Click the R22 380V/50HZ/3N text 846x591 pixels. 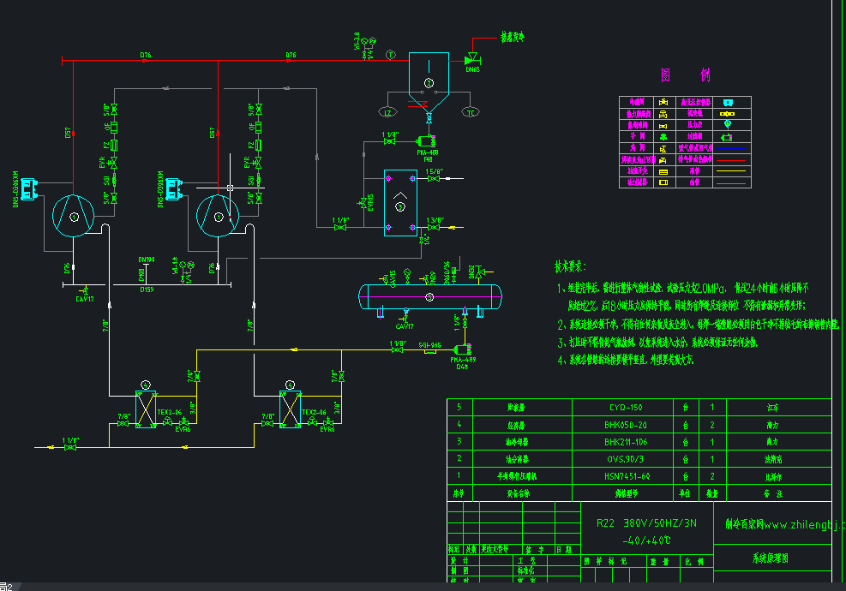(646, 523)
